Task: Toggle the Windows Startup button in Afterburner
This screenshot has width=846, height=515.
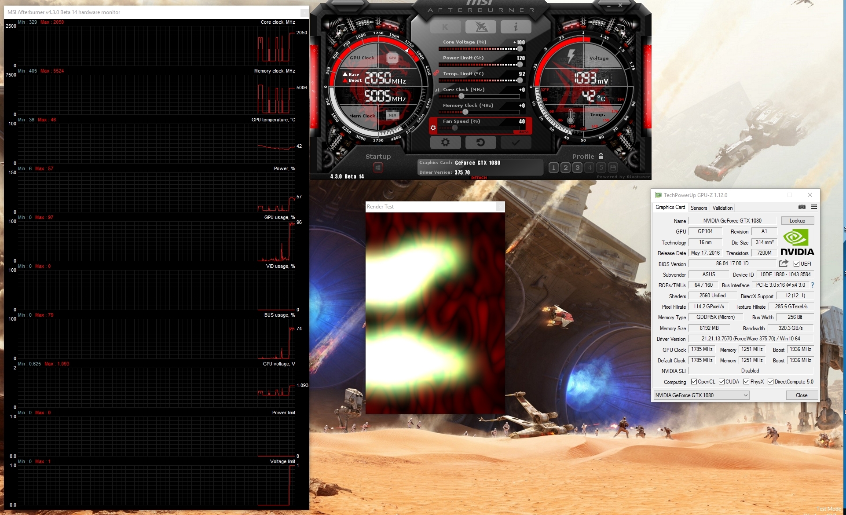Action: coord(378,168)
